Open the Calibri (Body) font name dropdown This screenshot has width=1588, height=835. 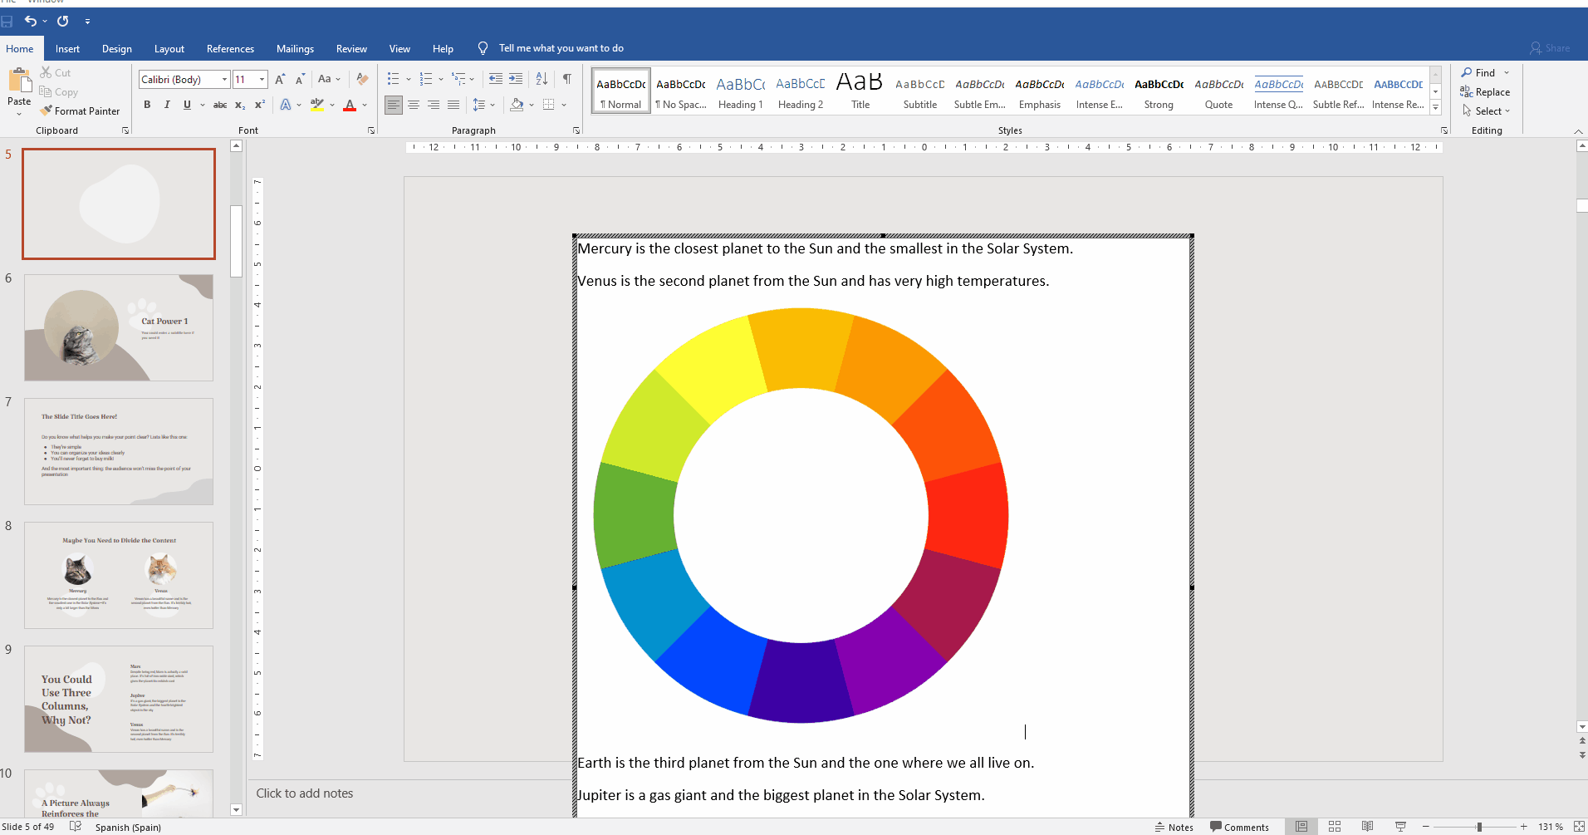tap(224, 79)
